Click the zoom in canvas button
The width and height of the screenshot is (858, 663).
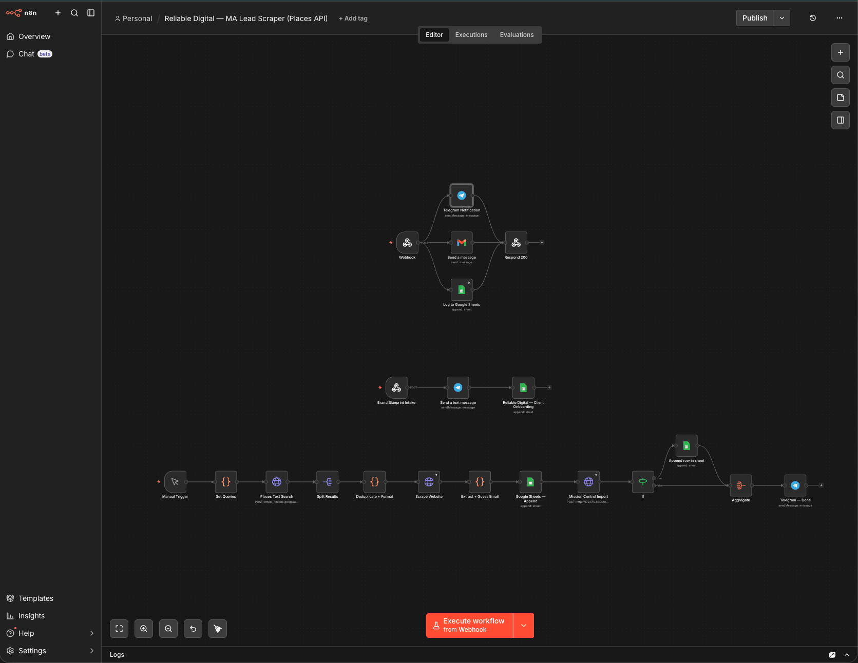[x=144, y=629]
